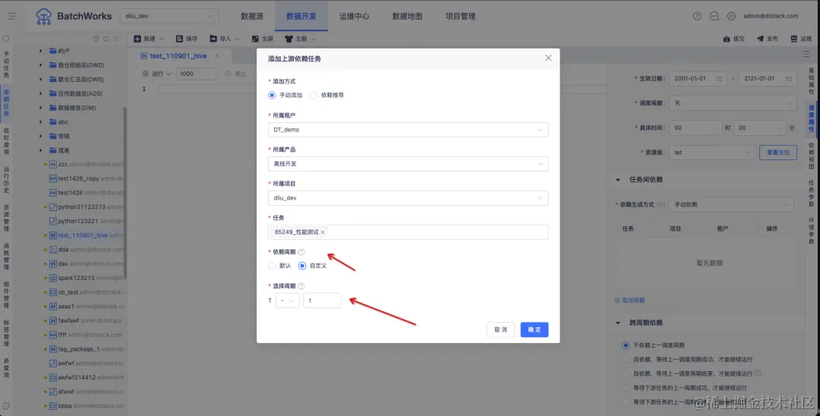The image size is (820, 416).
Task: Click the 新建 plus icon
Action: pyautogui.click(x=137, y=39)
